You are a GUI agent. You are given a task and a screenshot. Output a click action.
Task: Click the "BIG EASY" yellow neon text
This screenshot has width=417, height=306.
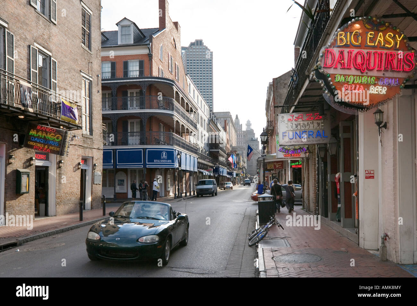370,40
